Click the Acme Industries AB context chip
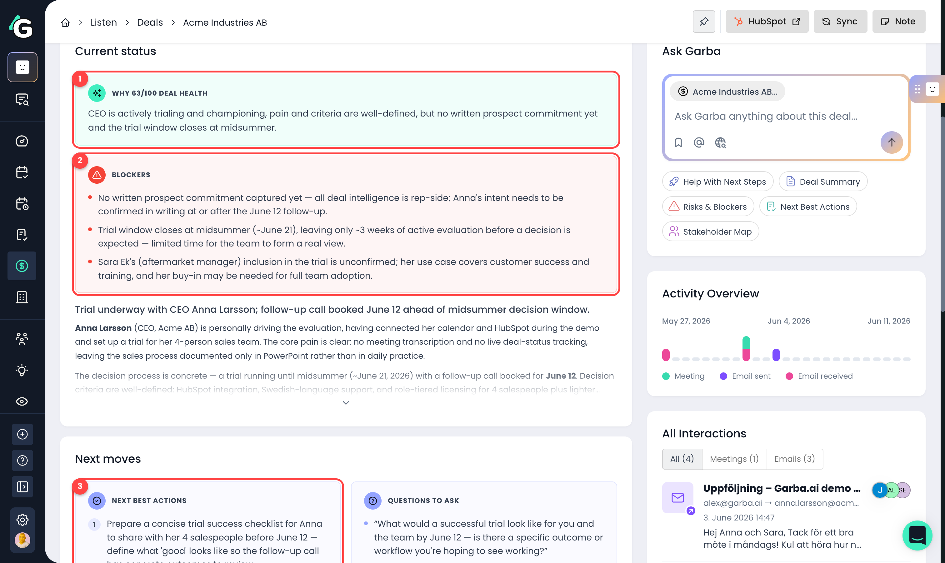Image resolution: width=945 pixels, height=563 pixels. [727, 92]
